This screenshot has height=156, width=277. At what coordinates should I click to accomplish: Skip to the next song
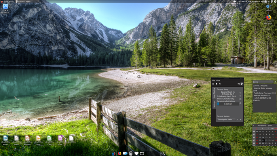[220, 84]
